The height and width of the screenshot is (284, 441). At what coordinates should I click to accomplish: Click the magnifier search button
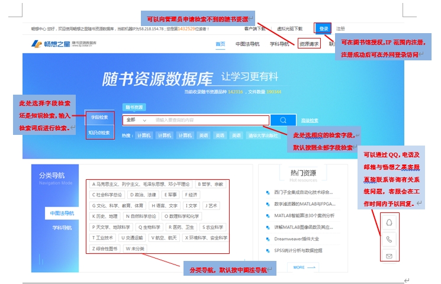point(283,120)
